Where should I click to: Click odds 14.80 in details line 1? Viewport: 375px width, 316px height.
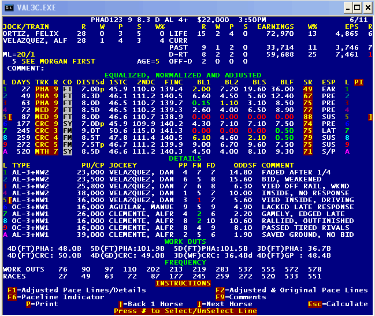click(x=241, y=172)
